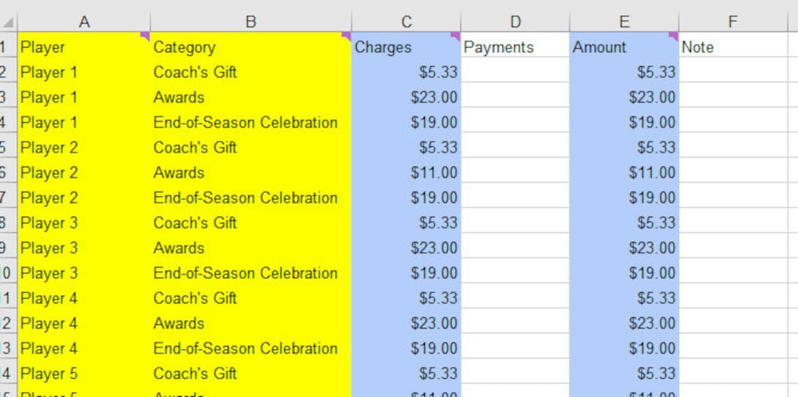
Task: Select column C header
Action: [406, 22]
